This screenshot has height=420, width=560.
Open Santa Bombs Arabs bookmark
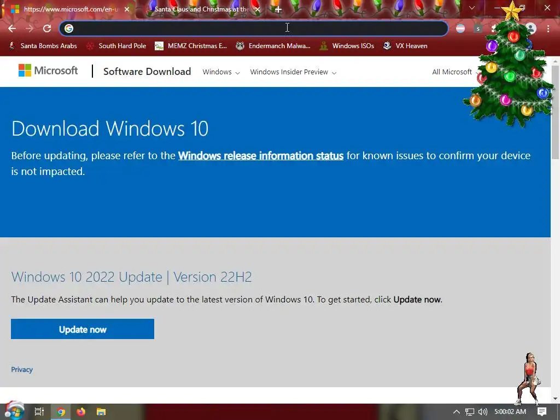(43, 46)
